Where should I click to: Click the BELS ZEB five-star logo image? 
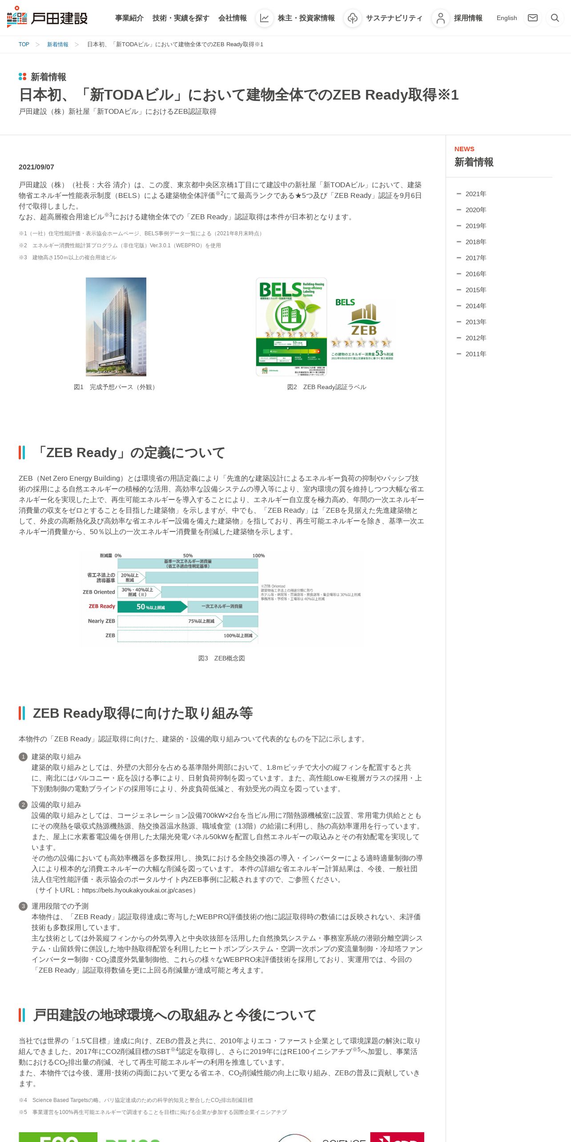pos(362,328)
